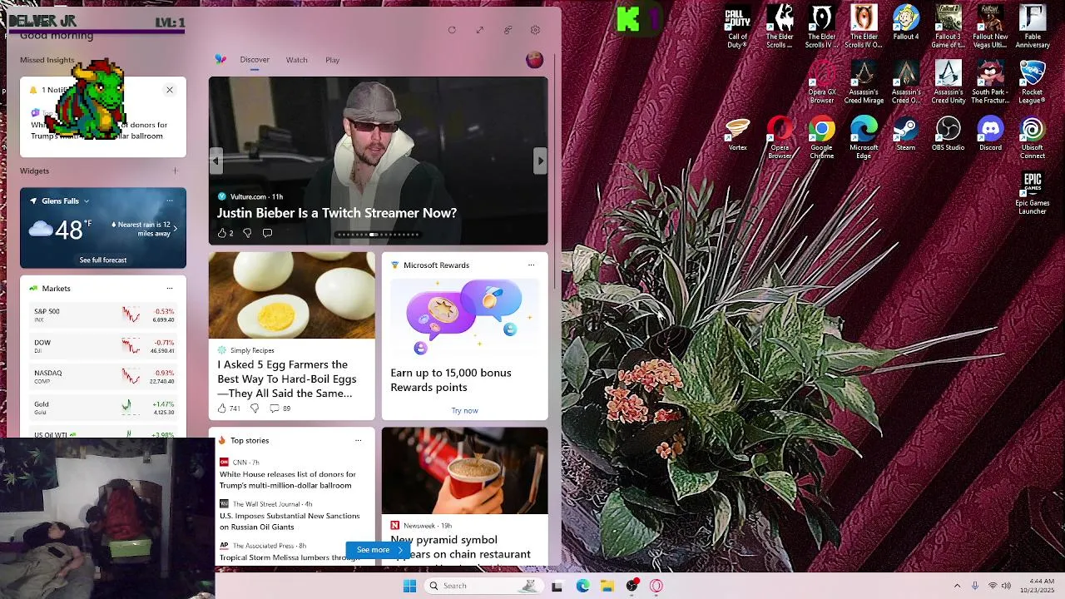This screenshot has width=1065, height=599.
Task: Dislike the Justin Bieber story
Action: pos(247,233)
